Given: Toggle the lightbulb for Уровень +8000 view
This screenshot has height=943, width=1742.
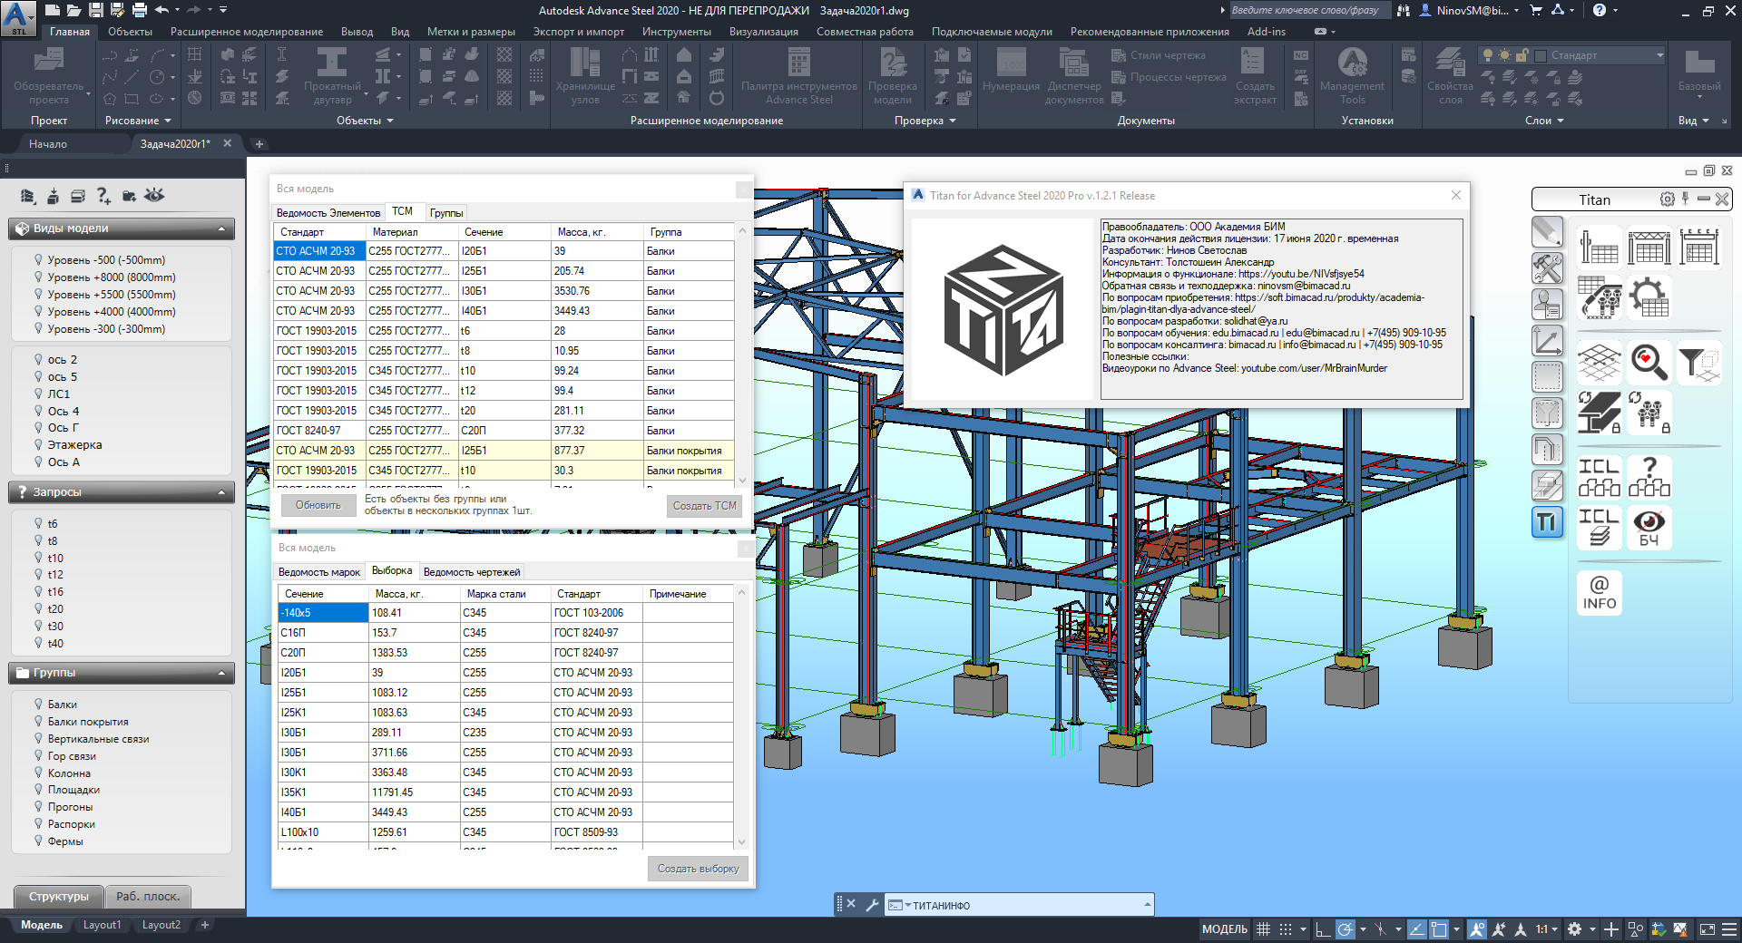Looking at the screenshot, I should [x=38, y=277].
